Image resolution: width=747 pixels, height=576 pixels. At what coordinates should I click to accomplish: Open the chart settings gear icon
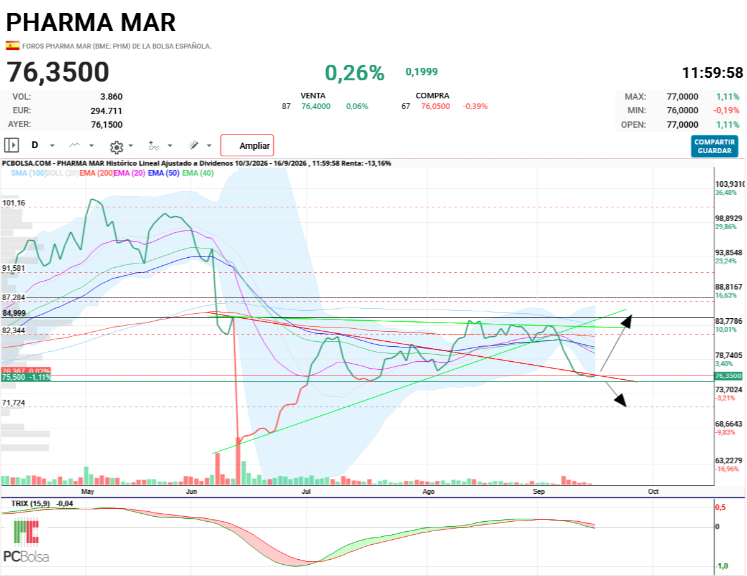tap(116, 147)
